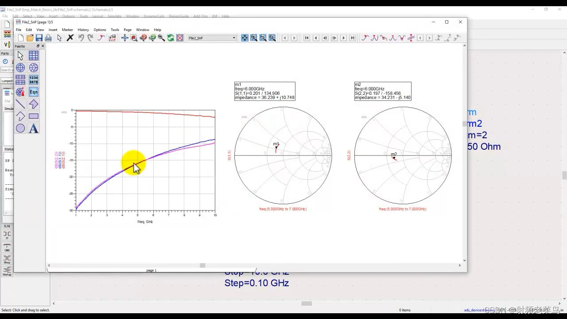567x319 pixels.
Task: Select the line drawing tool in Palette
Action: 20,104
